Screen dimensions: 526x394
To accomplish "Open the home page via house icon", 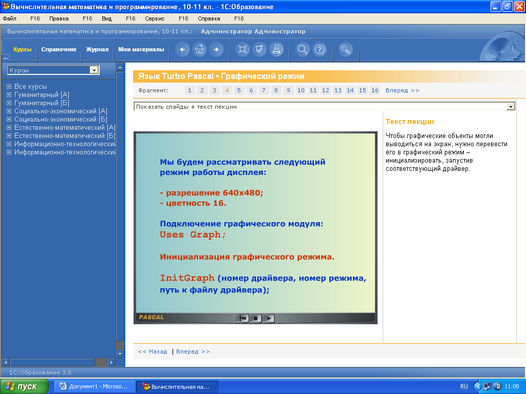I will tap(199, 50).
